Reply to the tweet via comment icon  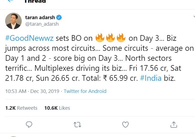click(x=29, y=124)
